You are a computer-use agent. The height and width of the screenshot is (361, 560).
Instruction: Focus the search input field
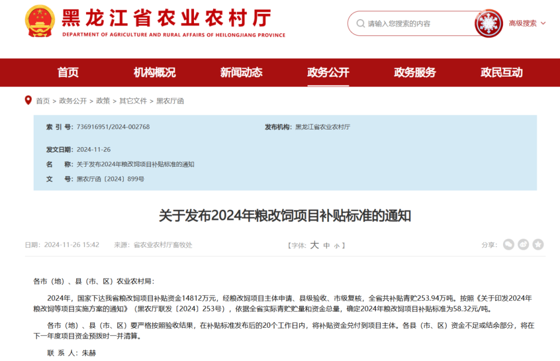click(416, 23)
